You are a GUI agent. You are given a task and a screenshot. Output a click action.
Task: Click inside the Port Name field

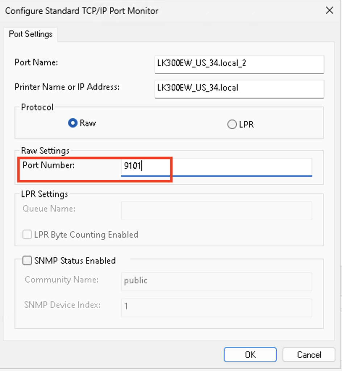[x=239, y=64]
